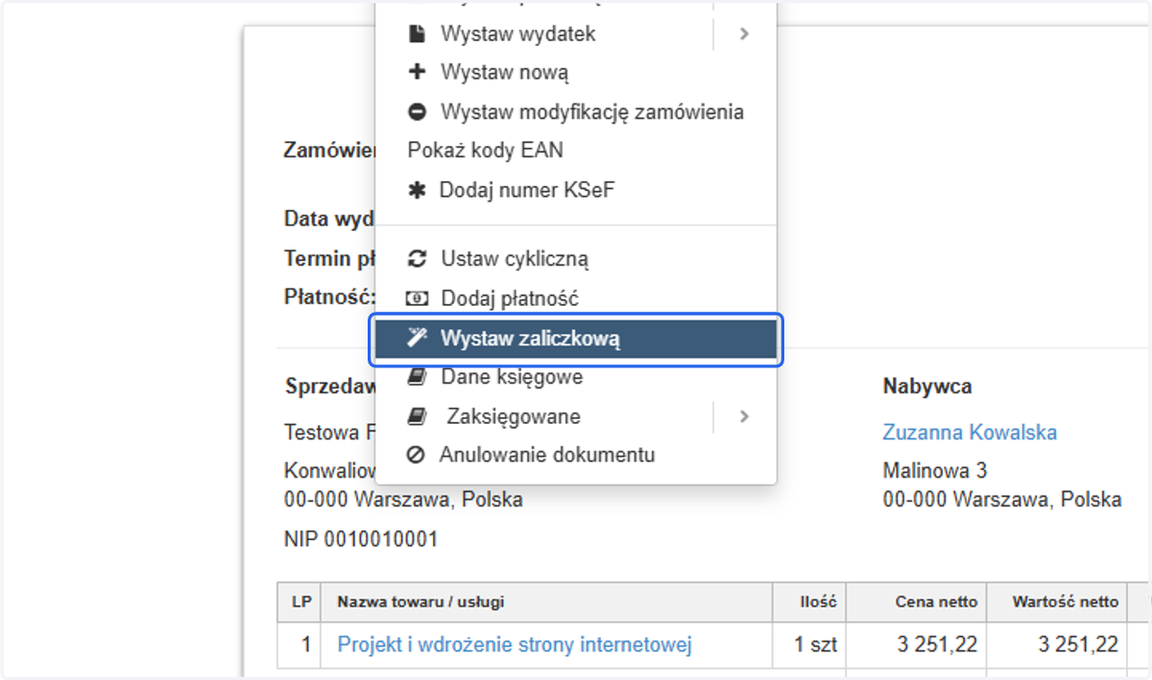Click the Cena netto column header
This screenshot has width=1152, height=680.
pos(937,602)
